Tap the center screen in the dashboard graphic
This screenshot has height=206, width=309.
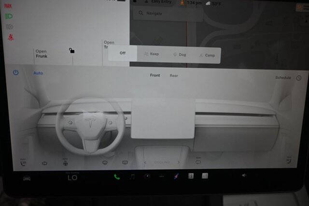tap(163, 119)
